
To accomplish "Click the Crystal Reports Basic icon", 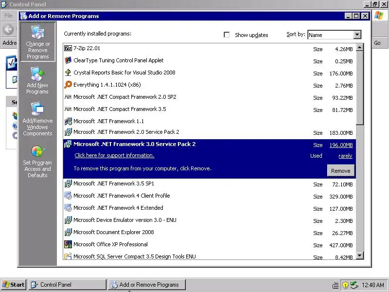I will (x=68, y=73).
